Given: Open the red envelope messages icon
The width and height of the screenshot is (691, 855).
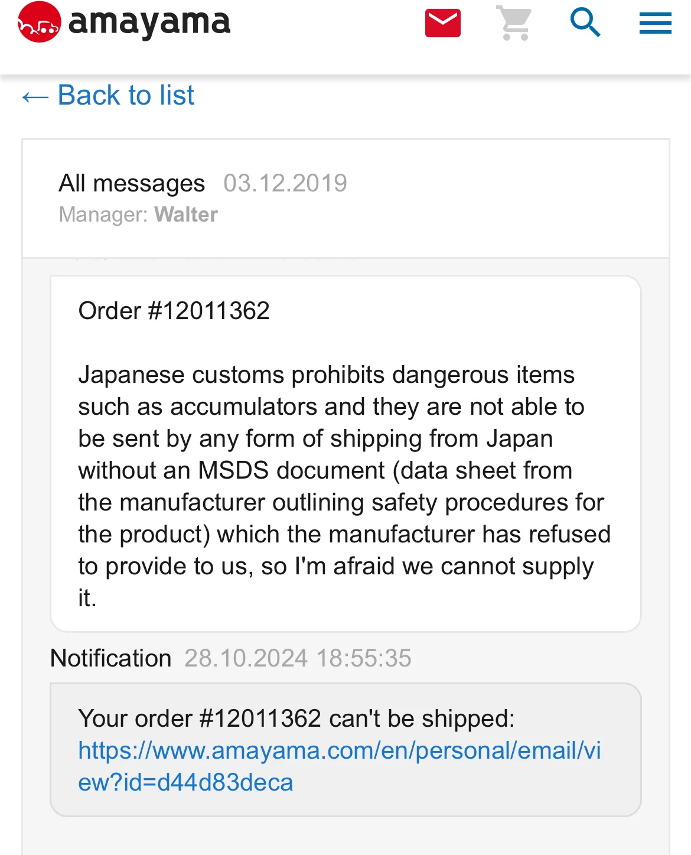Looking at the screenshot, I should pos(443,23).
